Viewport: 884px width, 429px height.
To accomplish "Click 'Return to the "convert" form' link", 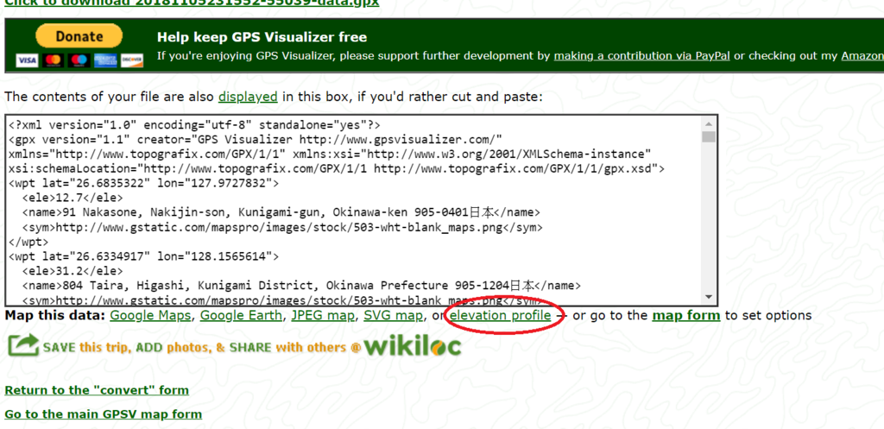I will (97, 390).
